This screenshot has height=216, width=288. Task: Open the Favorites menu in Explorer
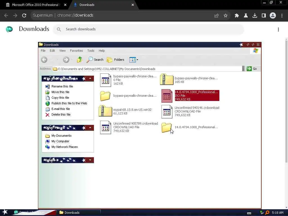pyautogui.click(x=76, y=51)
